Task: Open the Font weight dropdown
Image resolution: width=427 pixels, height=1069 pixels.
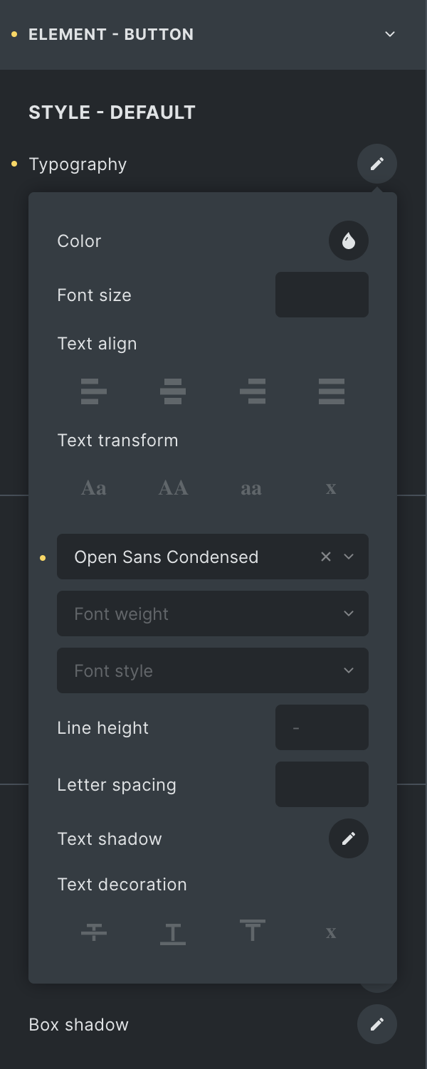Action: point(213,614)
